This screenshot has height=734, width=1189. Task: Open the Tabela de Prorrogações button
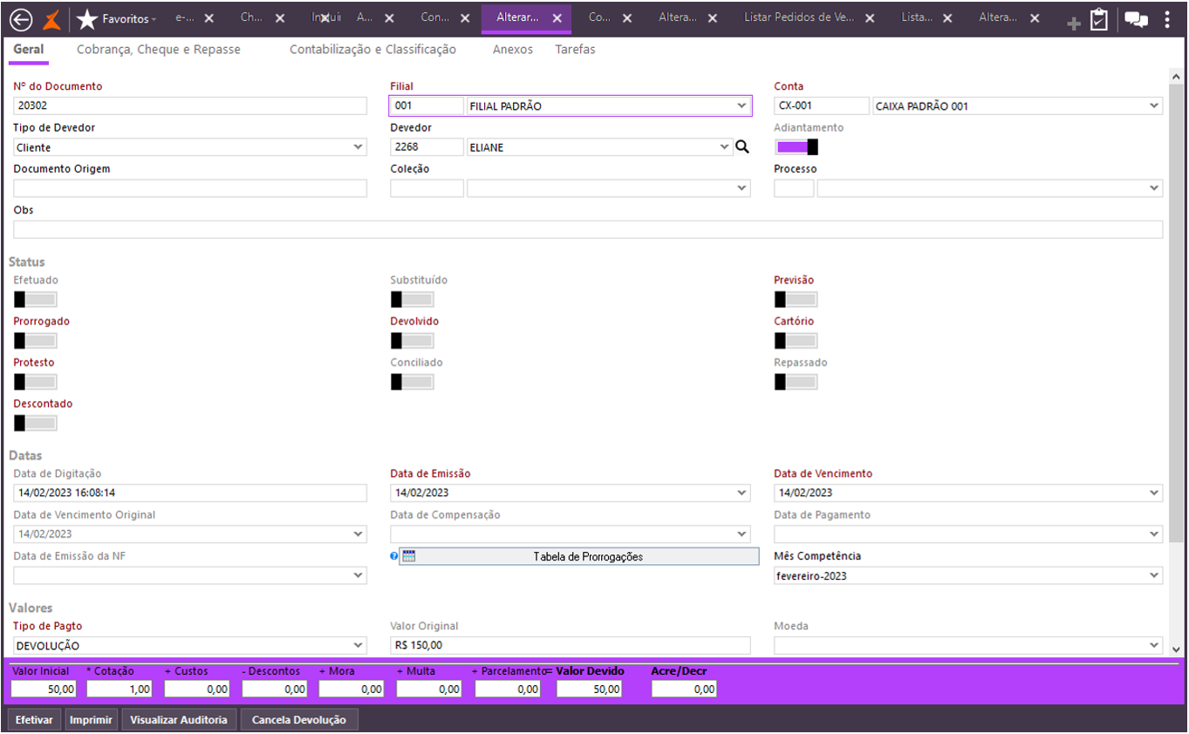tap(579, 556)
